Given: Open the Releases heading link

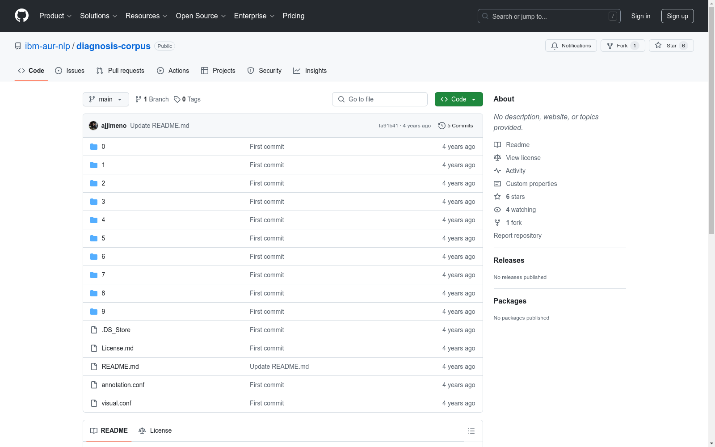Looking at the screenshot, I should (x=509, y=260).
